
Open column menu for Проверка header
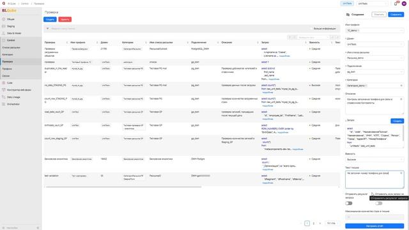coord(66,43)
